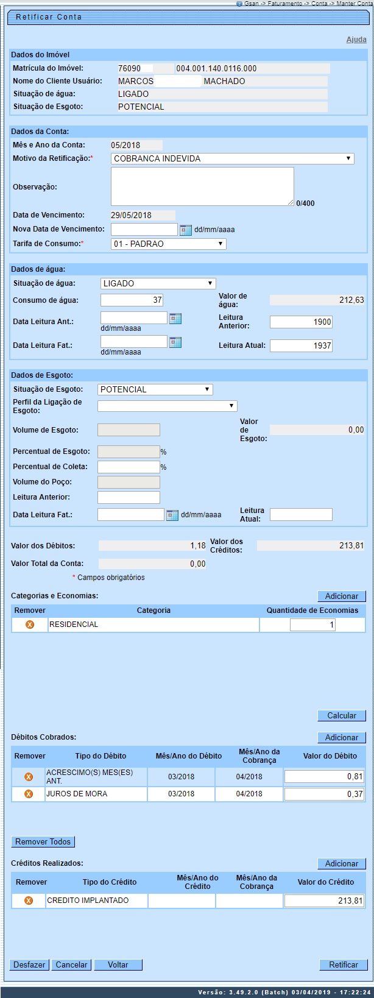Screen dimensions: 374x998
Task: Open calendar for sewage Data Leitura Fat.
Action: [172, 515]
